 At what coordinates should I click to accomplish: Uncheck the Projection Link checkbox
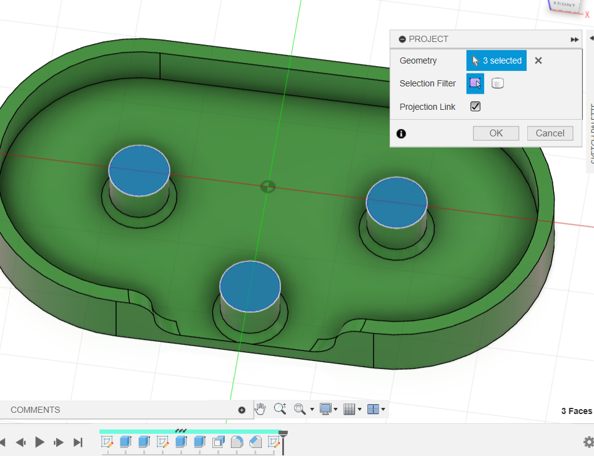(x=475, y=107)
